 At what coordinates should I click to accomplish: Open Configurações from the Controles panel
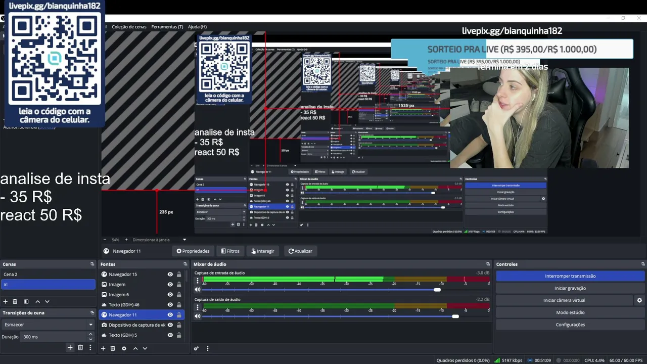click(x=570, y=325)
